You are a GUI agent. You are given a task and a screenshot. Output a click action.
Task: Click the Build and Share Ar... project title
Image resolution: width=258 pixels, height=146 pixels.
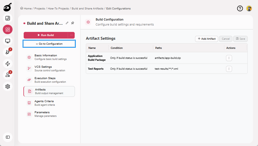(45, 23)
